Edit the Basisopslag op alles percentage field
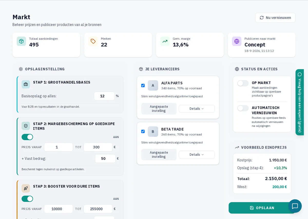The height and width of the screenshot is (219, 308). point(104,96)
